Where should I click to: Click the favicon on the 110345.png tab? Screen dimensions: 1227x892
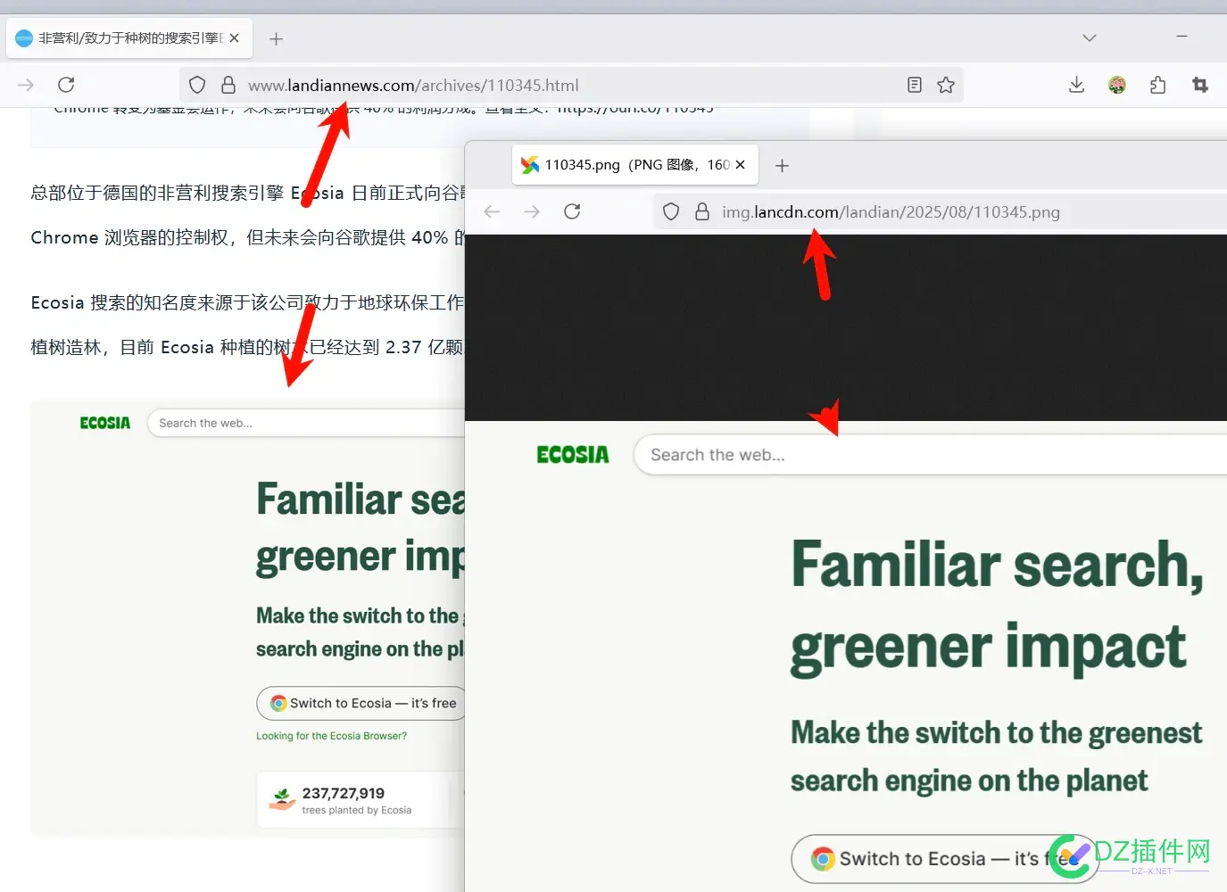[x=530, y=165]
